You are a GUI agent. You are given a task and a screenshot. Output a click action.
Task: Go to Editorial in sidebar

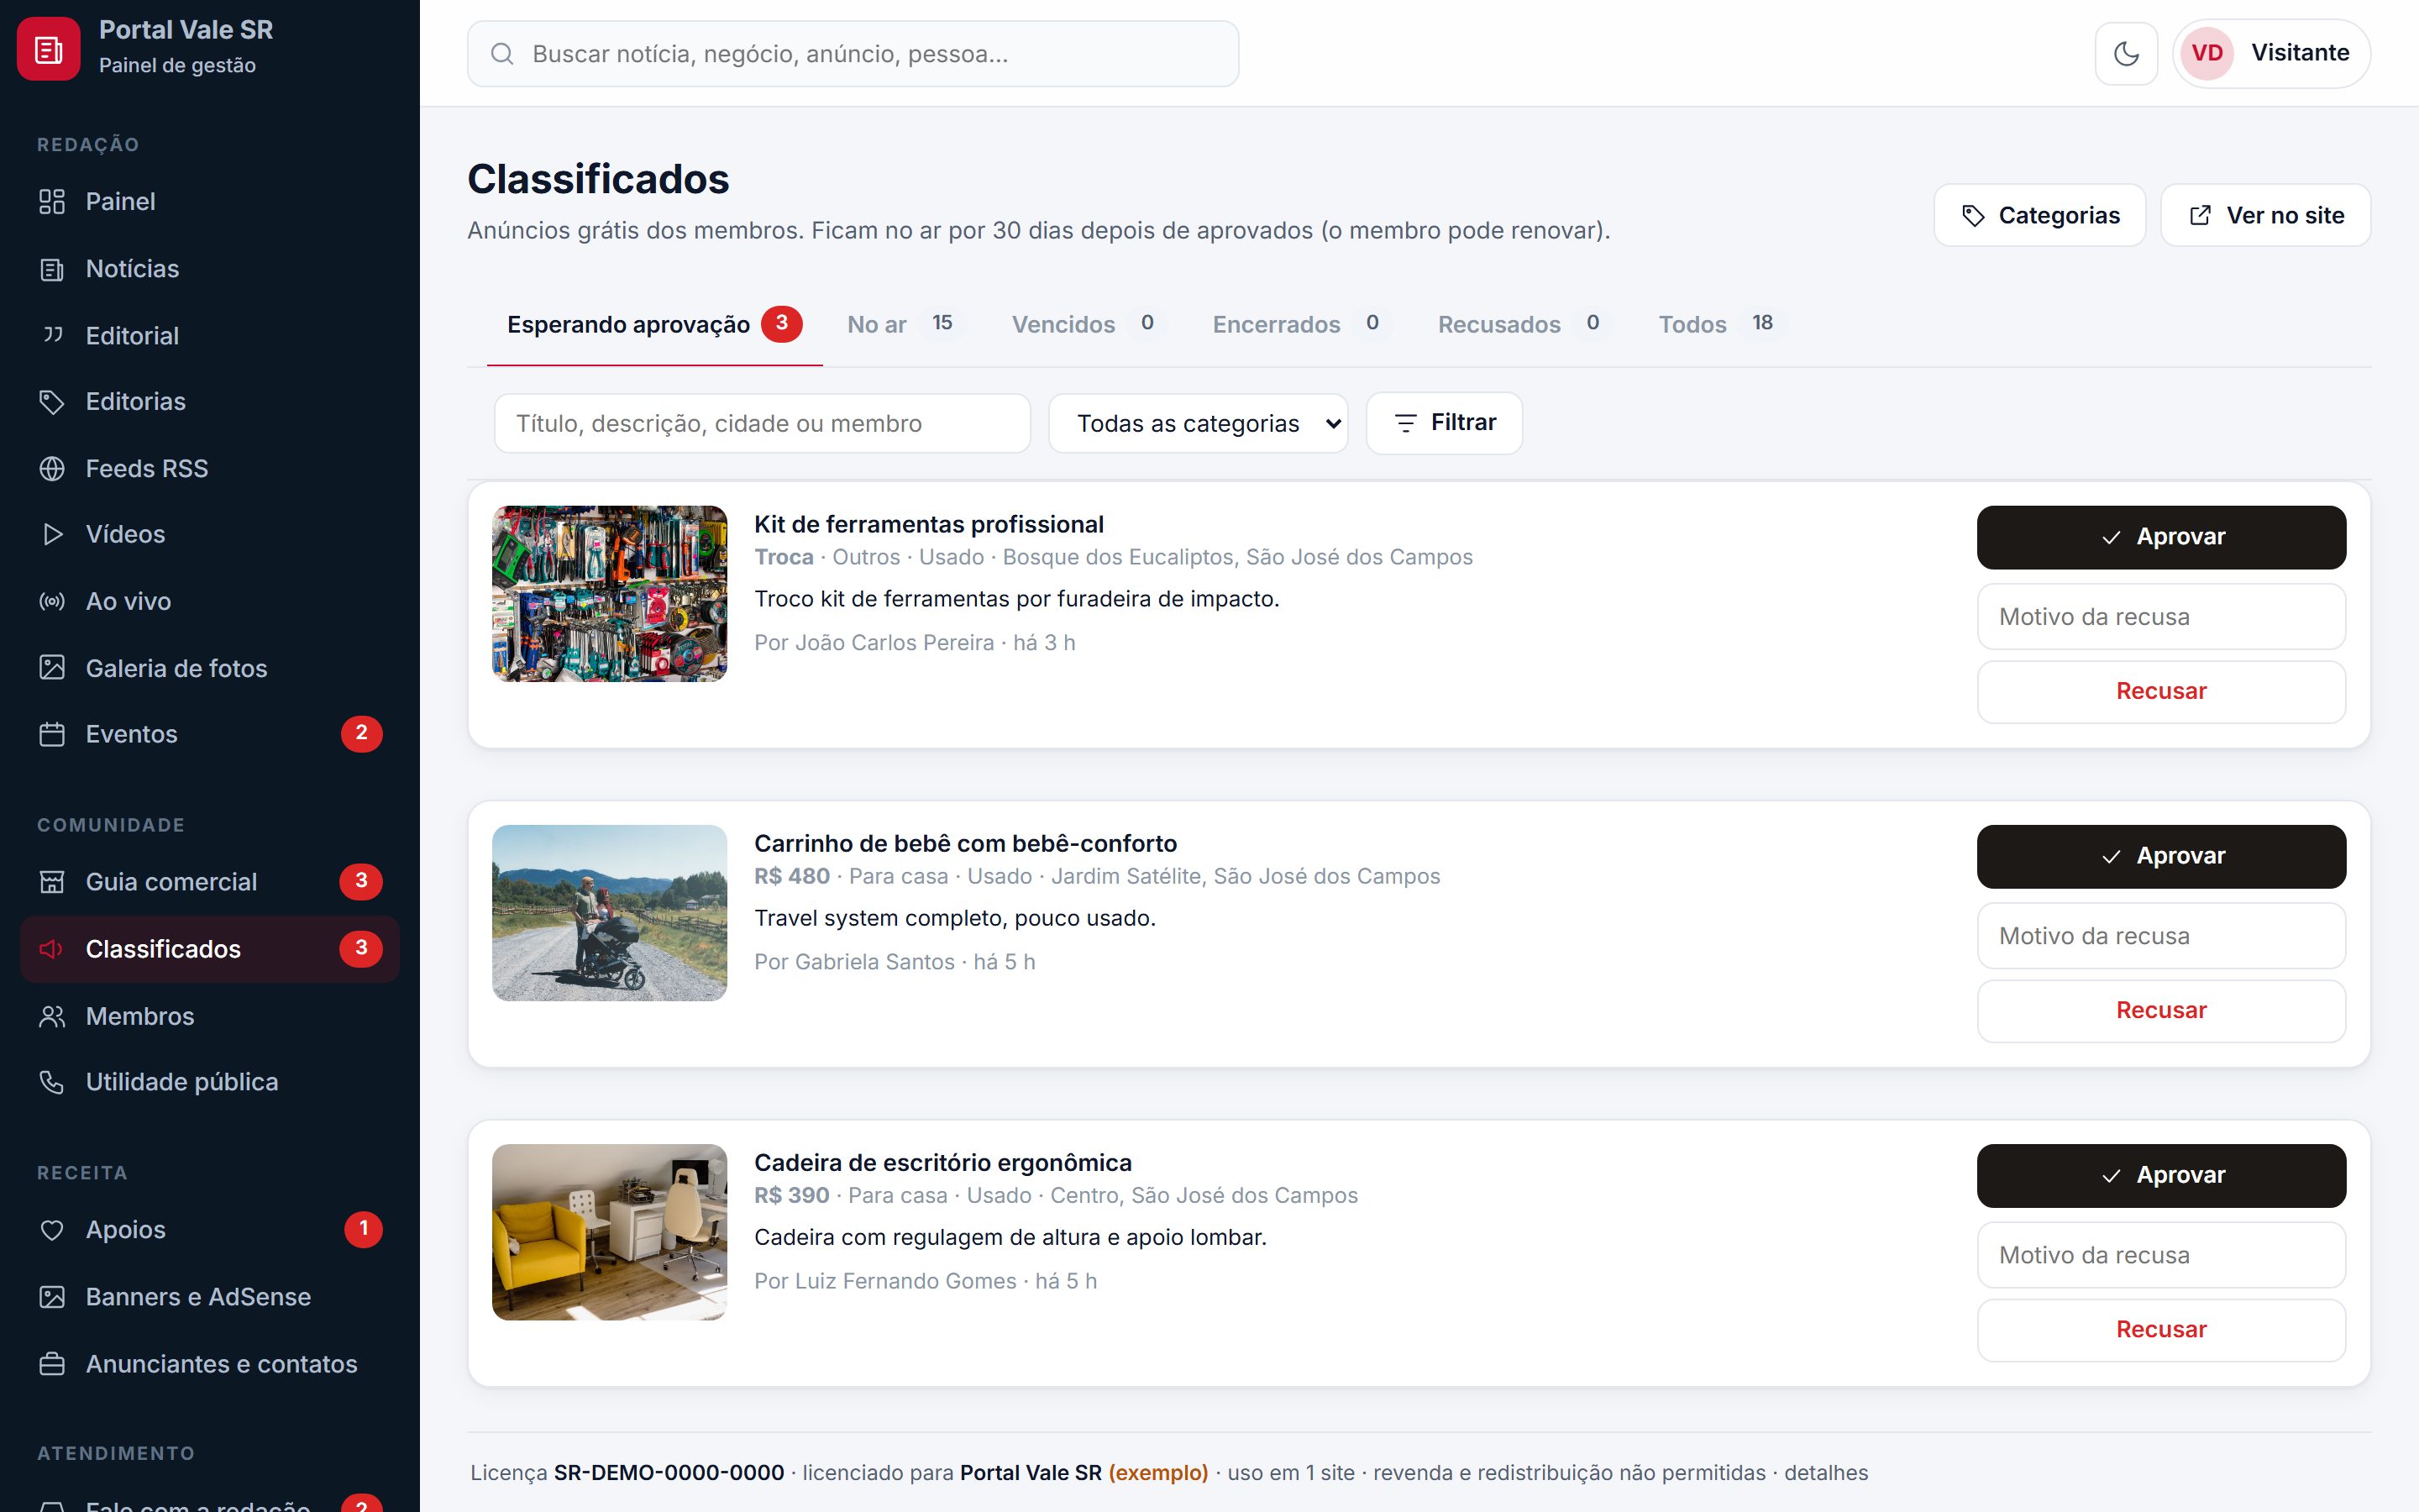click(210, 335)
